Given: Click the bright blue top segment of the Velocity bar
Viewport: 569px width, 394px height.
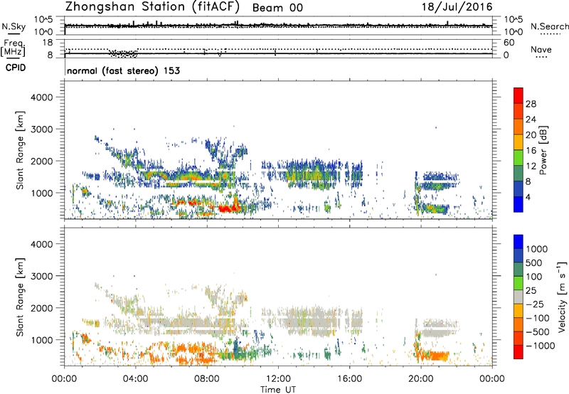Looking at the screenshot, I should [x=519, y=242].
